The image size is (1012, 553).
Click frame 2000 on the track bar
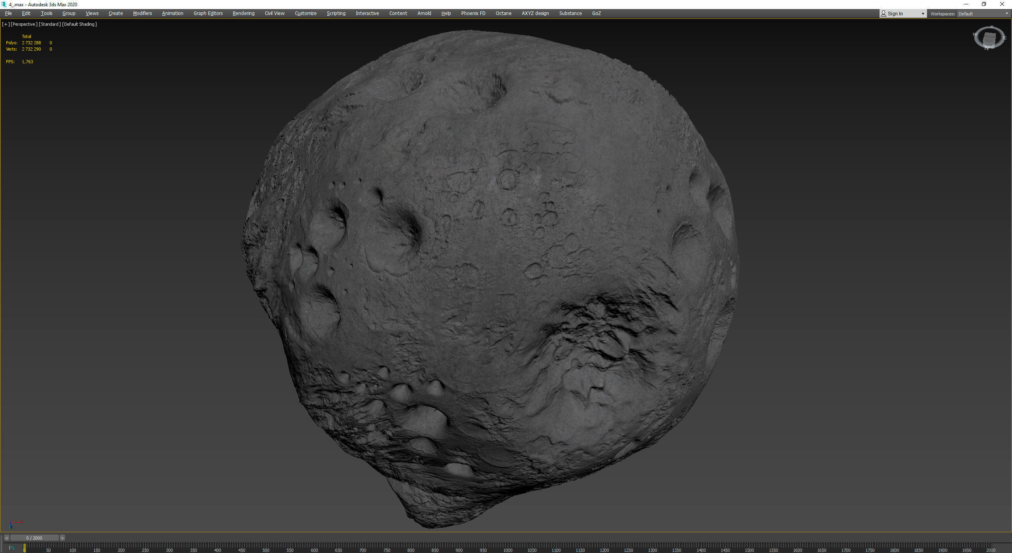click(x=991, y=550)
